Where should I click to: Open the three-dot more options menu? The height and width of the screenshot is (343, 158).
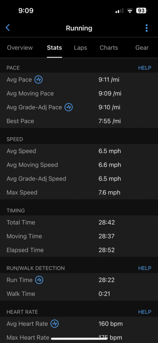point(147,28)
